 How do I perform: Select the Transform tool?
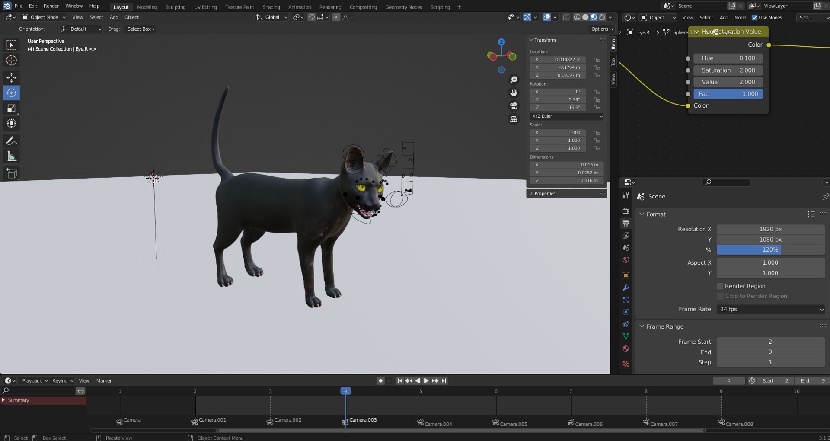[12, 124]
